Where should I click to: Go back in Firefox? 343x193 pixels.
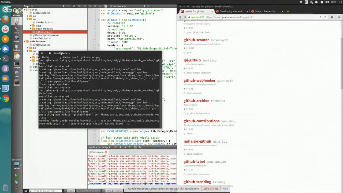point(180,17)
